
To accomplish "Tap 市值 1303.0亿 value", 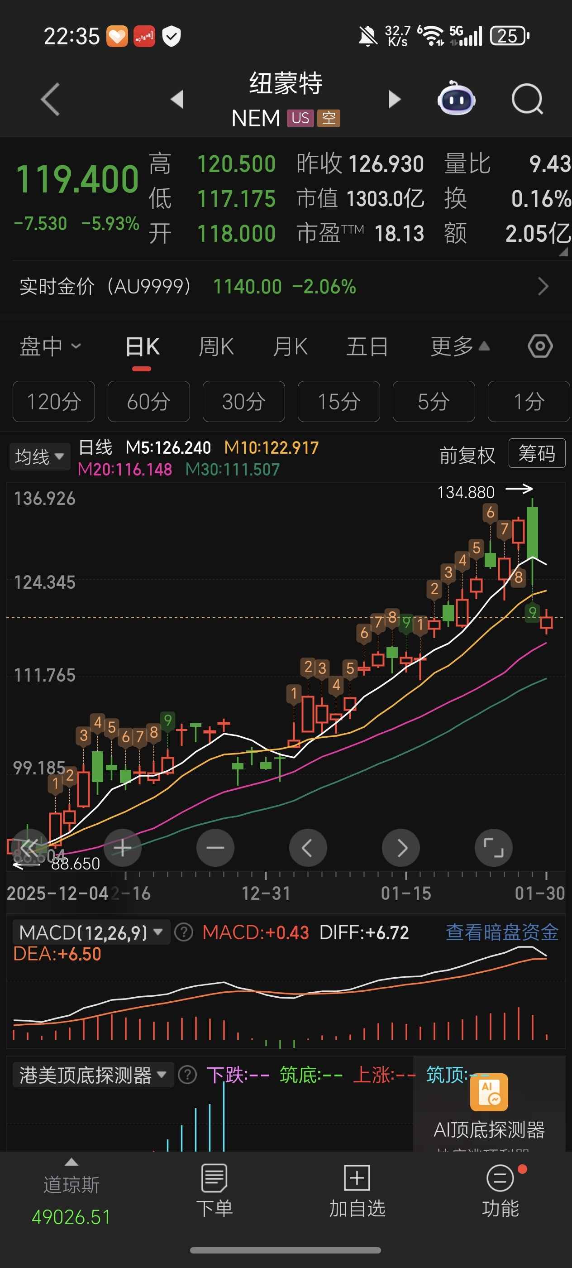I will coord(385,198).
